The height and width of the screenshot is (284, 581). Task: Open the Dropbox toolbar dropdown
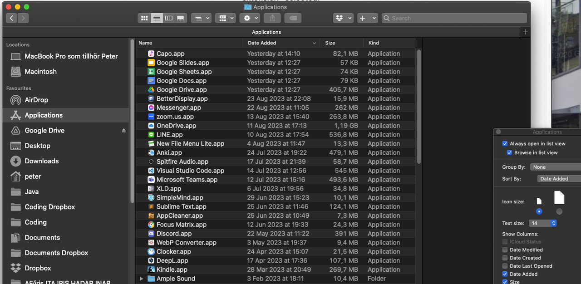pos(343,18)
